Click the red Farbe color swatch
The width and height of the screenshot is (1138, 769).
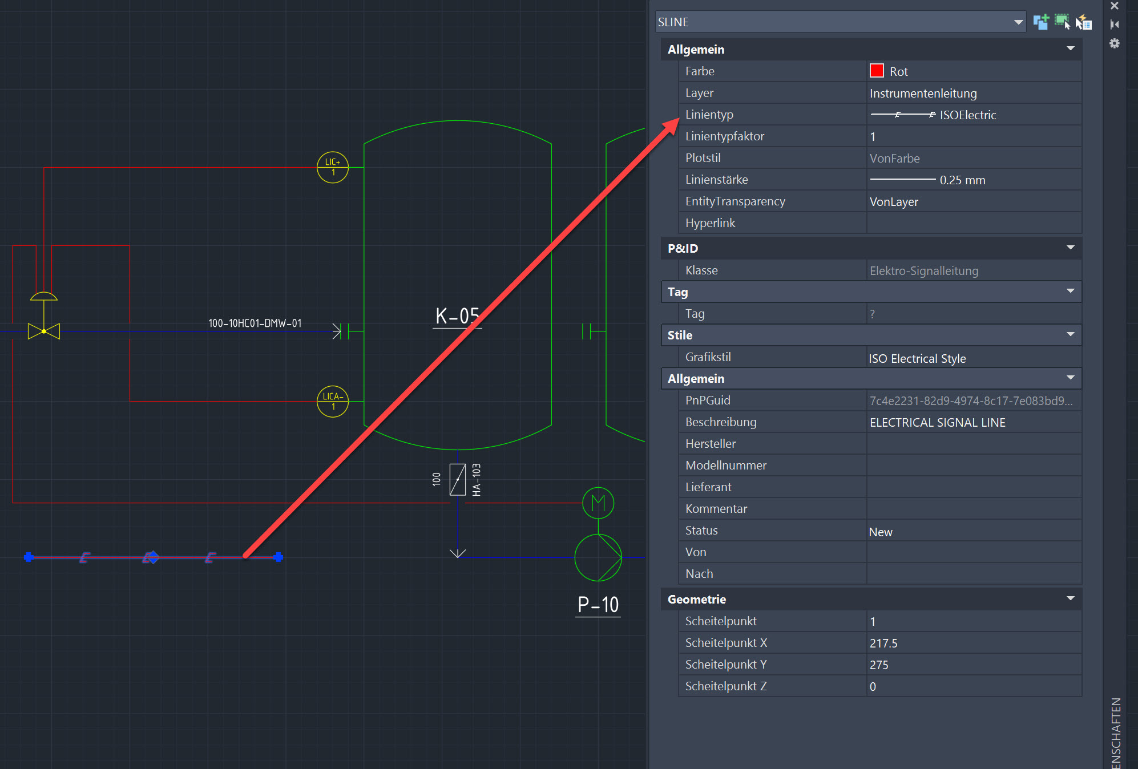tap(876, 71)
